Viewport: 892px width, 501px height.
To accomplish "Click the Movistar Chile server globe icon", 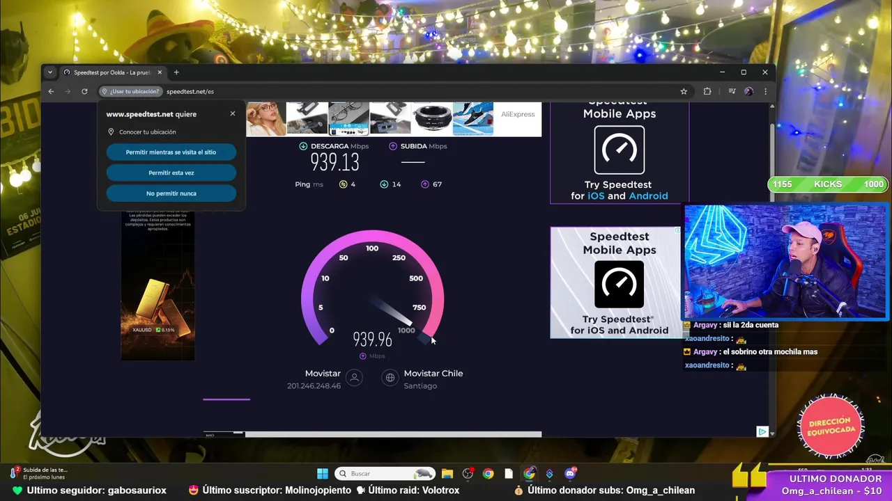I will point(390,378).
